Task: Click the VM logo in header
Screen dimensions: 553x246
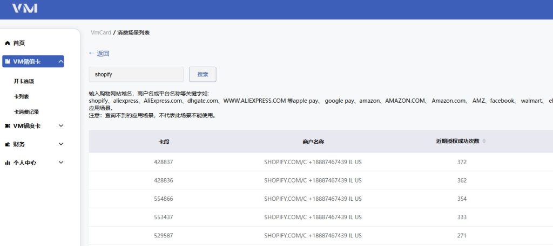Action: coord(25,8)
